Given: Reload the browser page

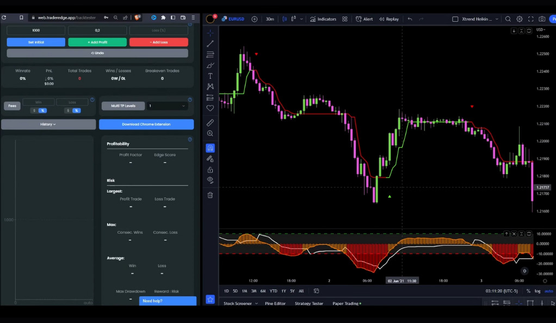Looking at the screenshot, I should click(x=4, y=17).
